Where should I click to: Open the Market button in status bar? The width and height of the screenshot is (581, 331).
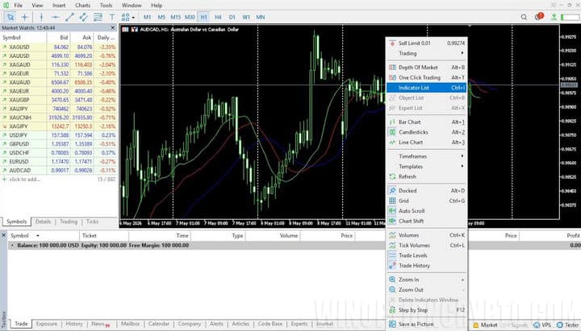[485, 325]
